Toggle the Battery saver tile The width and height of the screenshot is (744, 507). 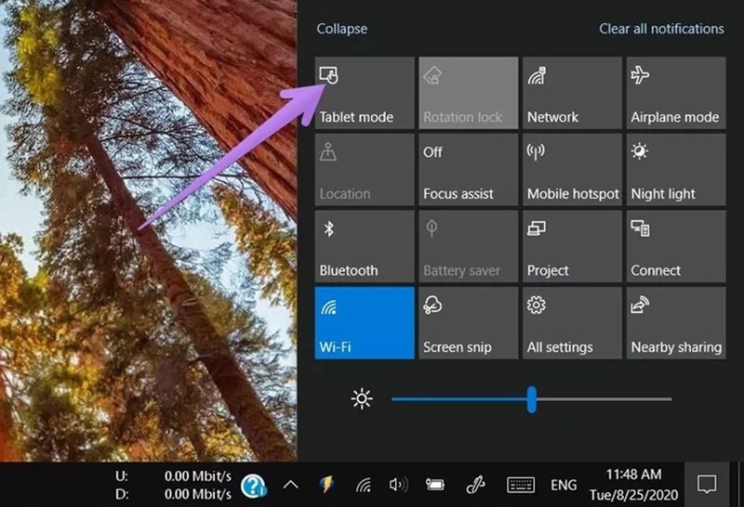click(469, 246)
